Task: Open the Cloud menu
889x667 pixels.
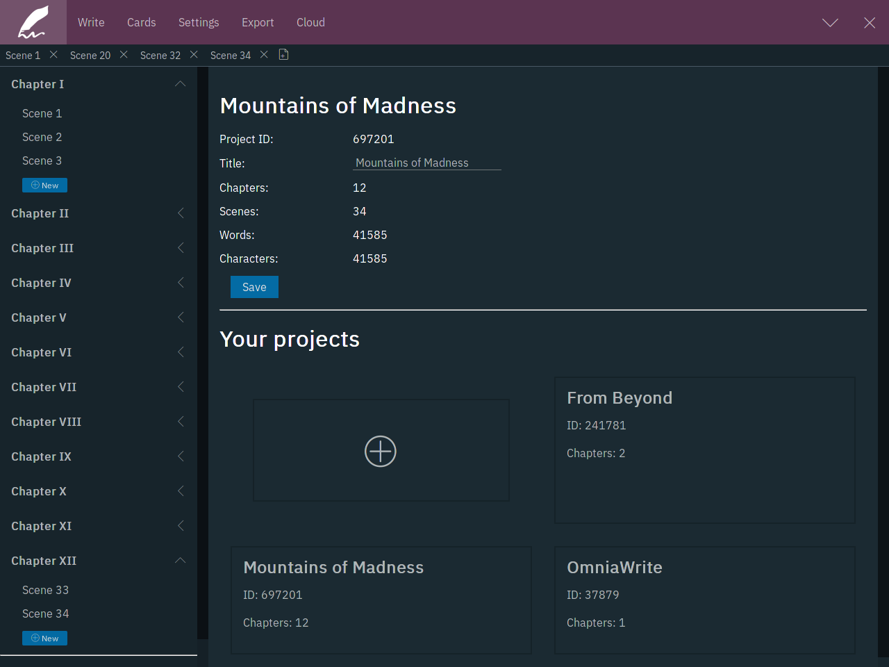Action: click(310, 22)
